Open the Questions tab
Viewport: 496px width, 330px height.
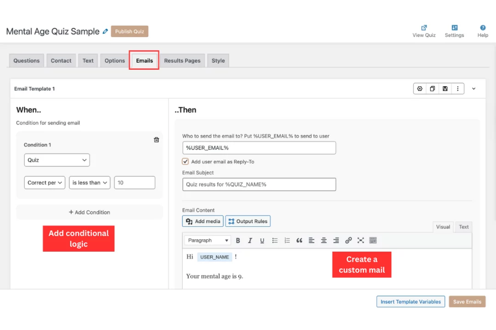[27, 60]
